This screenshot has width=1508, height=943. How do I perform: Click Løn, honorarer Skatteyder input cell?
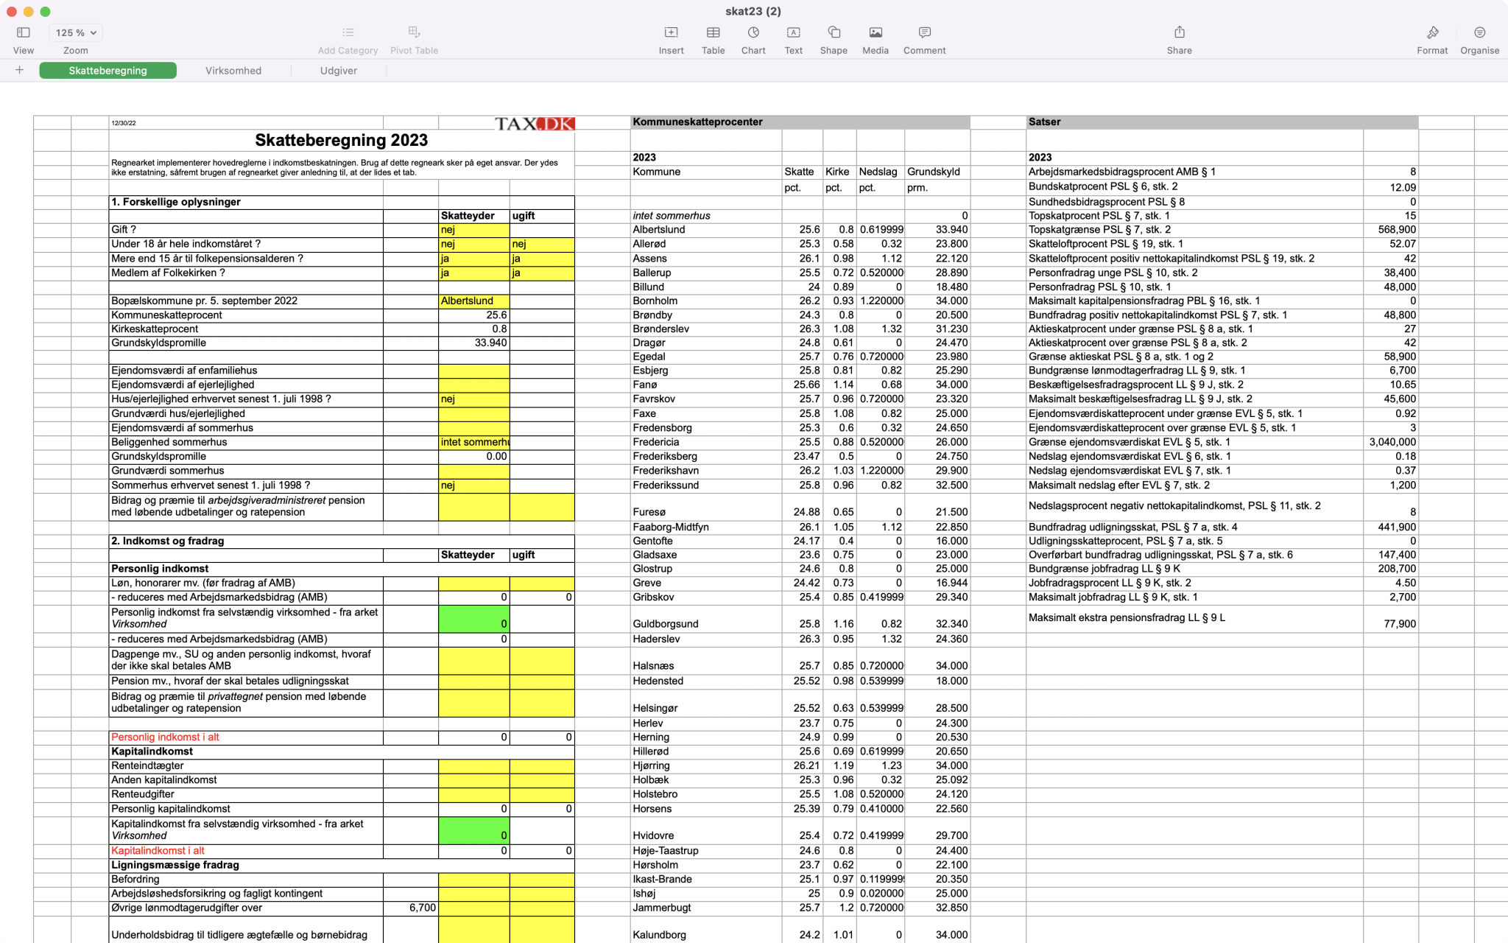(473, 583)
